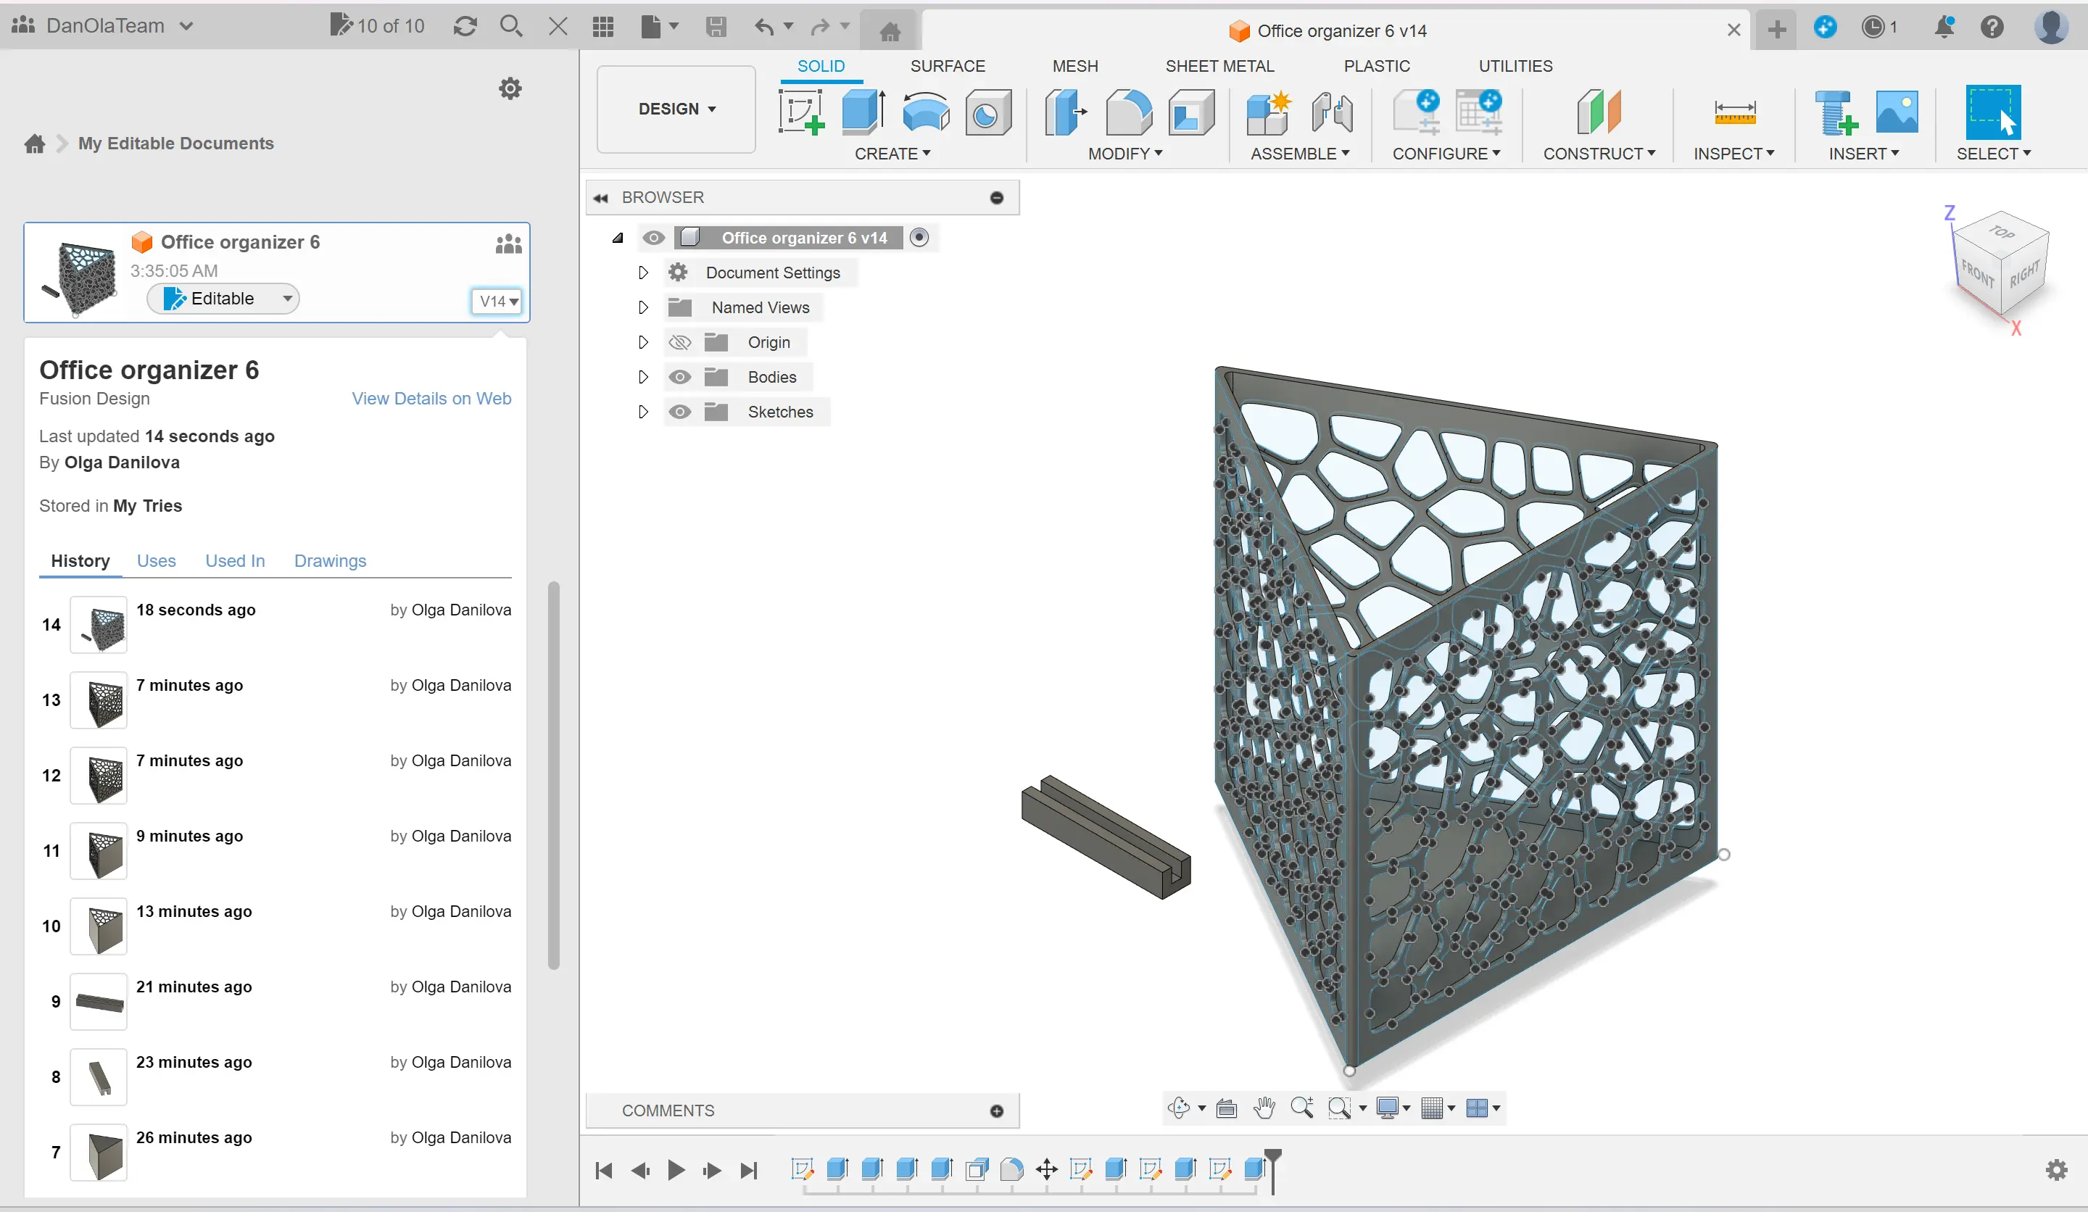Open the Editable status dropdown
Image resolution: width=2088 pixels, height=1212 pixels.
click(223, 298)
